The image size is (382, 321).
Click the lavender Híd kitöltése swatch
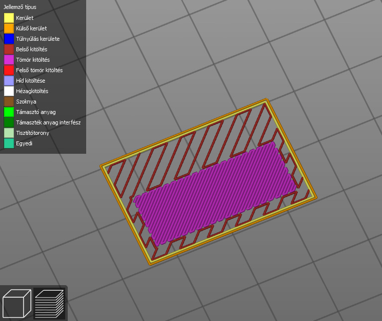pyautogui.click(x=9, y=81)
